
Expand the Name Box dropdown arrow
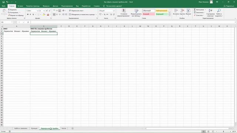tap(12, 22)
